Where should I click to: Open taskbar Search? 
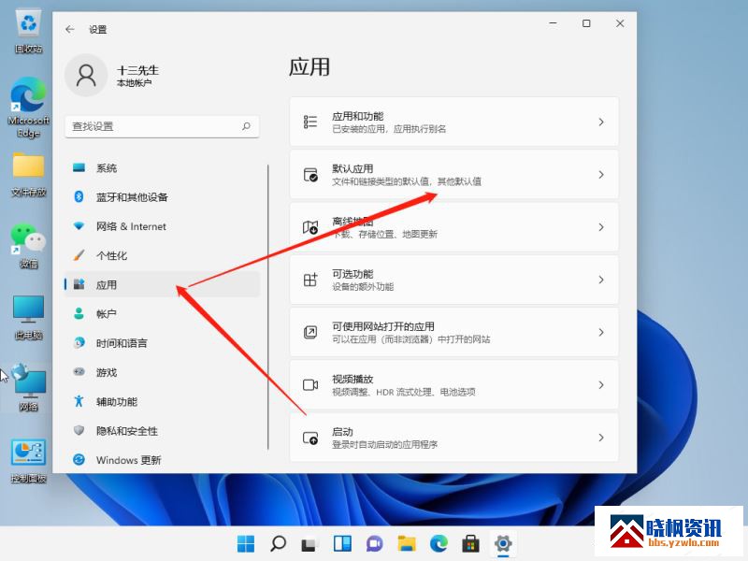tap(278, 543)
